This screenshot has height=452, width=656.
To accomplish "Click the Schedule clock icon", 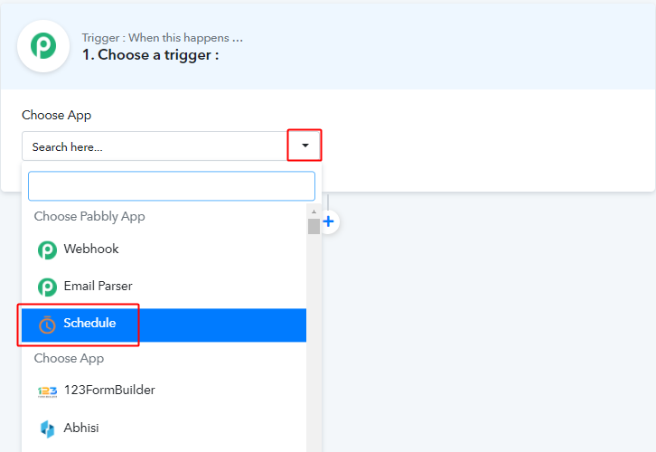I will point(47,325).
